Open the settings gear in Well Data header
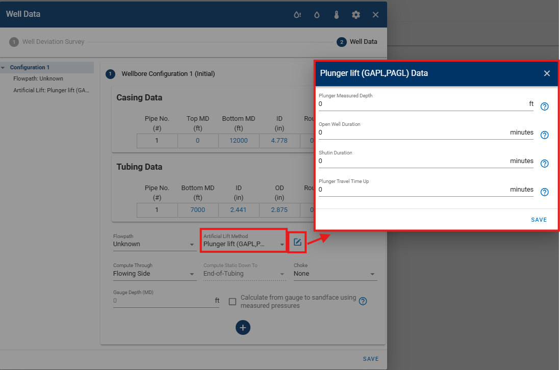The image size is (560, 370). tap(356, 15)
